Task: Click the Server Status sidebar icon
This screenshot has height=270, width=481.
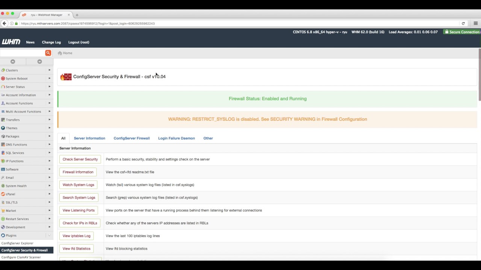Action: pyautogui.click(x=3, y=87)
